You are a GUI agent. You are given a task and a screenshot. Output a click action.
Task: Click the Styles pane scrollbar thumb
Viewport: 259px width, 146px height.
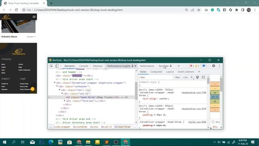pos(208,81)
